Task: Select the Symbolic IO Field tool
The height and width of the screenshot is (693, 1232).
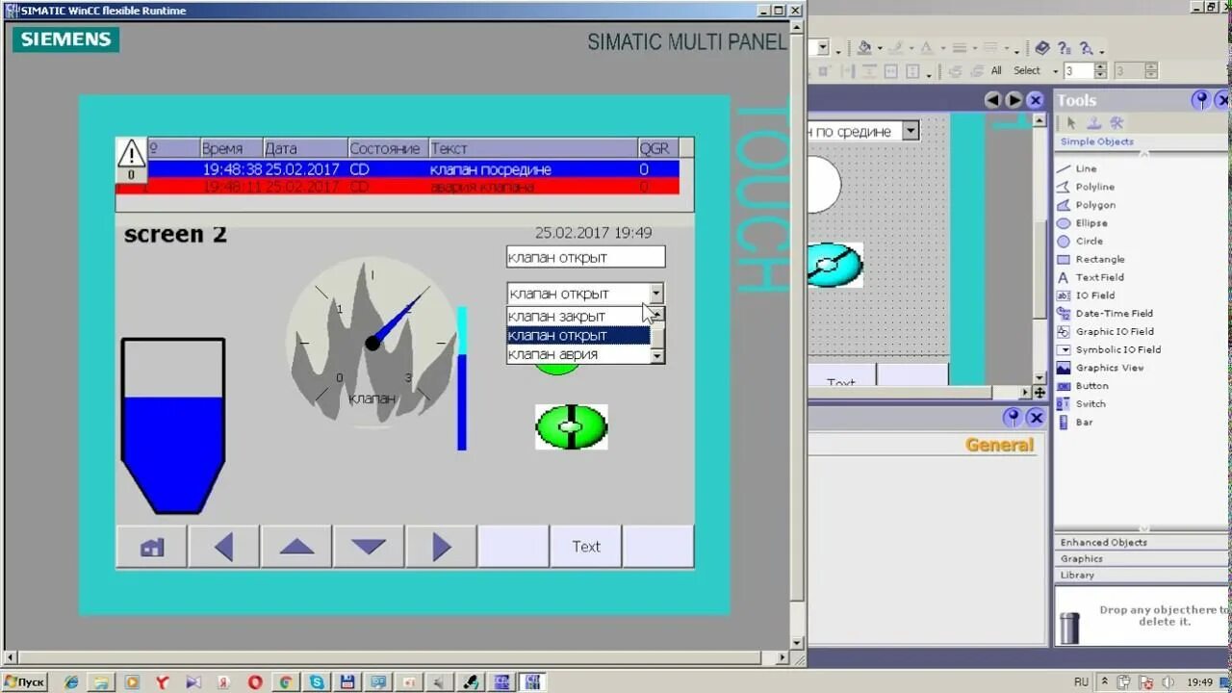Action: [x=1109, y=349]
